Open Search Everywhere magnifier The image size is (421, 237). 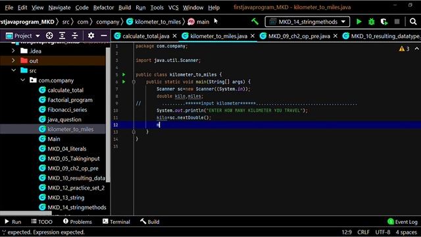[413, 22]
